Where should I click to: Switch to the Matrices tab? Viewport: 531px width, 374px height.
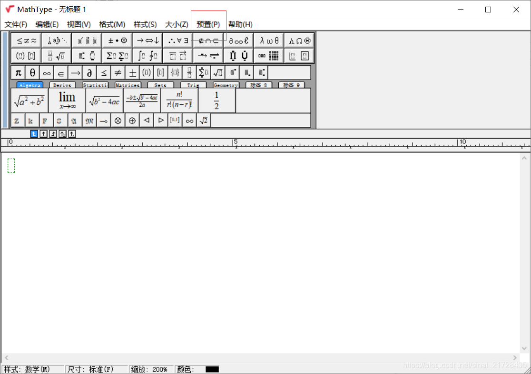pos(128,85)
